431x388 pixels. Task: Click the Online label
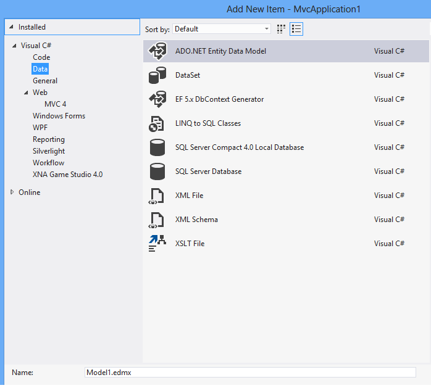pos(30,192)
